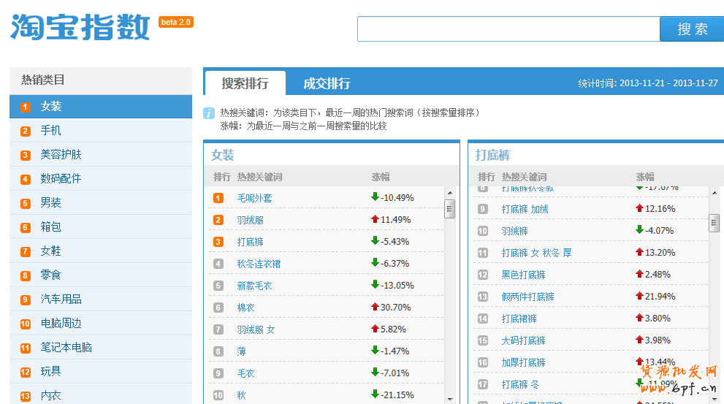Select 美容护肤 category in sidebar
The image size is (724, 404).
[x=101, y=155]
